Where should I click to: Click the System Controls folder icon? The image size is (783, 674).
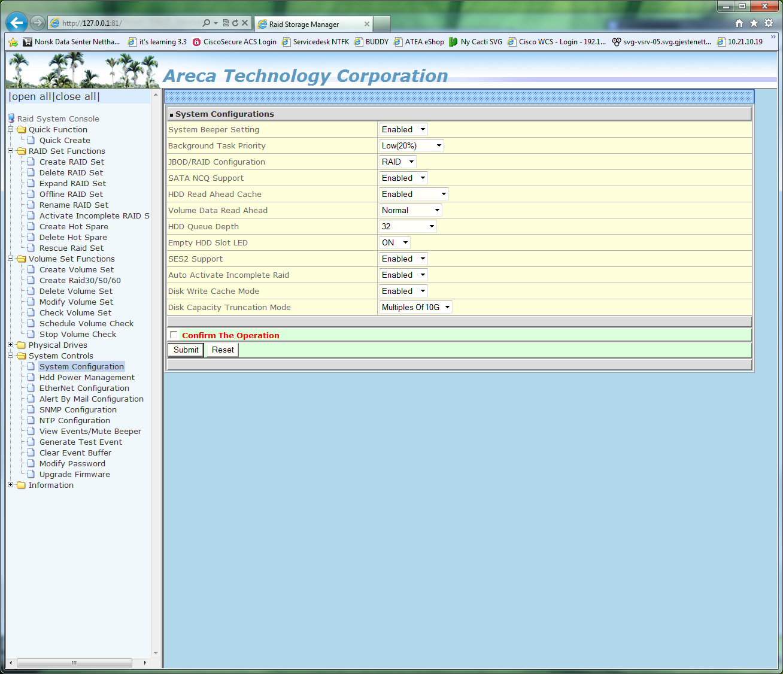click(x=22, y=356)
